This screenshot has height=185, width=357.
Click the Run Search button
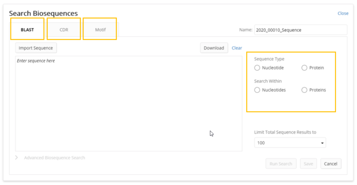pos(281,164)
